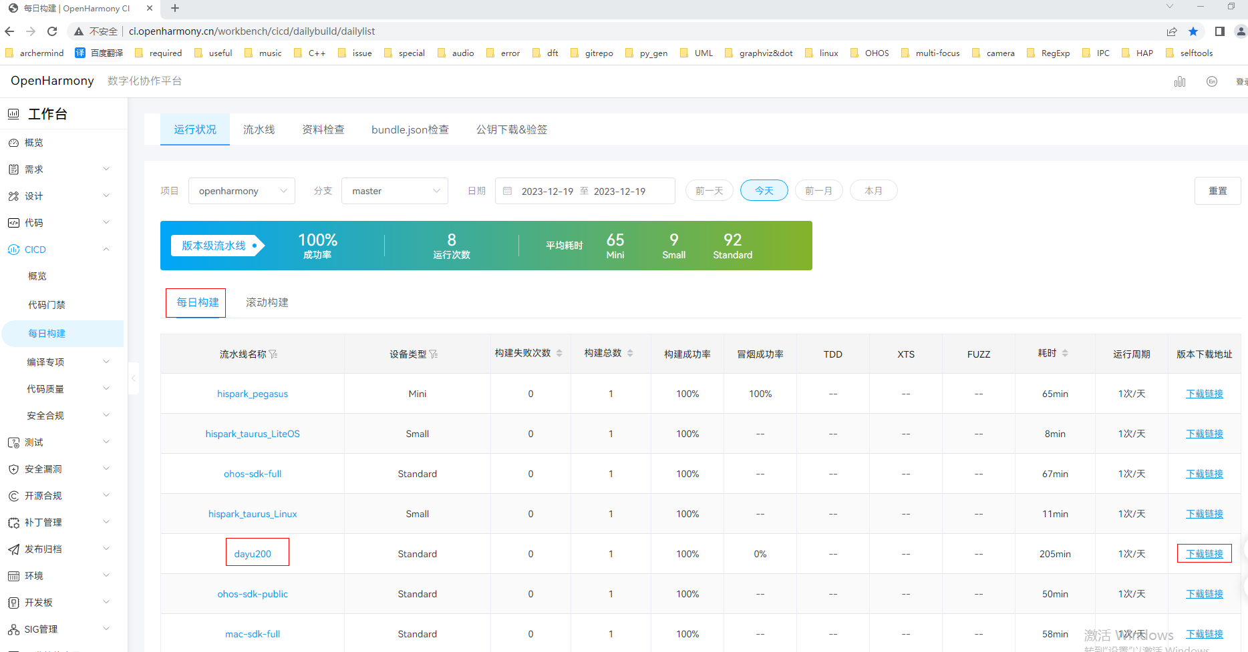The height and width of the screenshot is (652, 1248).
Task: Click the share page icon in address bar
Action: [x=1172, y=31]
